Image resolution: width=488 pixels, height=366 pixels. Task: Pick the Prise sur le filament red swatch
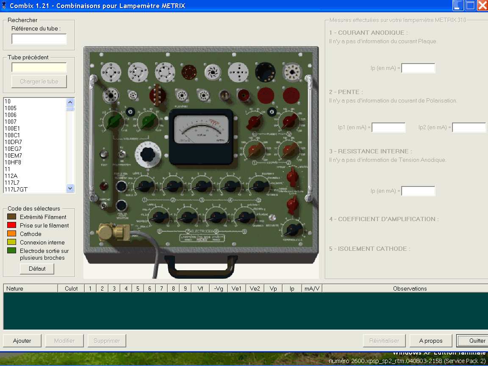pos(11,225)
